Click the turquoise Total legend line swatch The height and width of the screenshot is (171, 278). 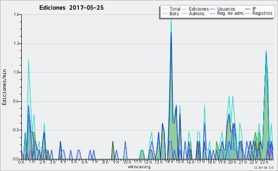click(x=164, y=9)
